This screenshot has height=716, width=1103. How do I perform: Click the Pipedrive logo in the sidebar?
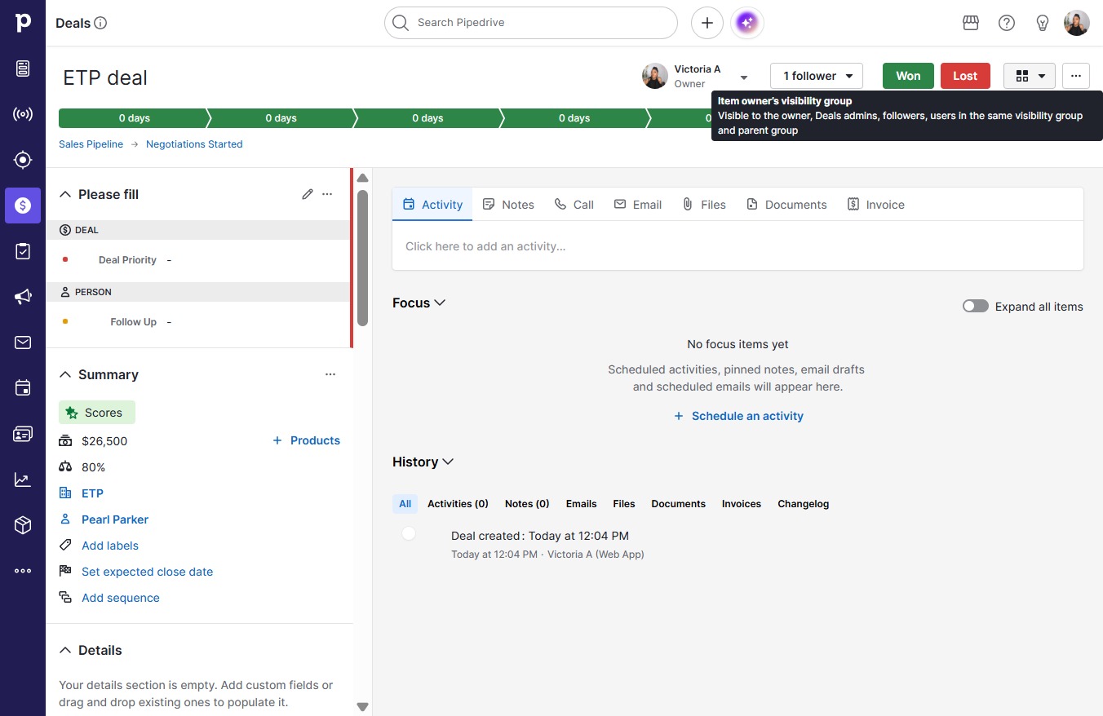coord(23,23)
